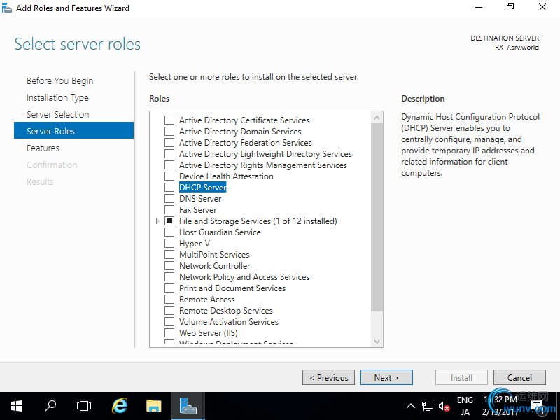
Task: Check Active Directory Certificate Services
Action: click(x=169, y=120)
